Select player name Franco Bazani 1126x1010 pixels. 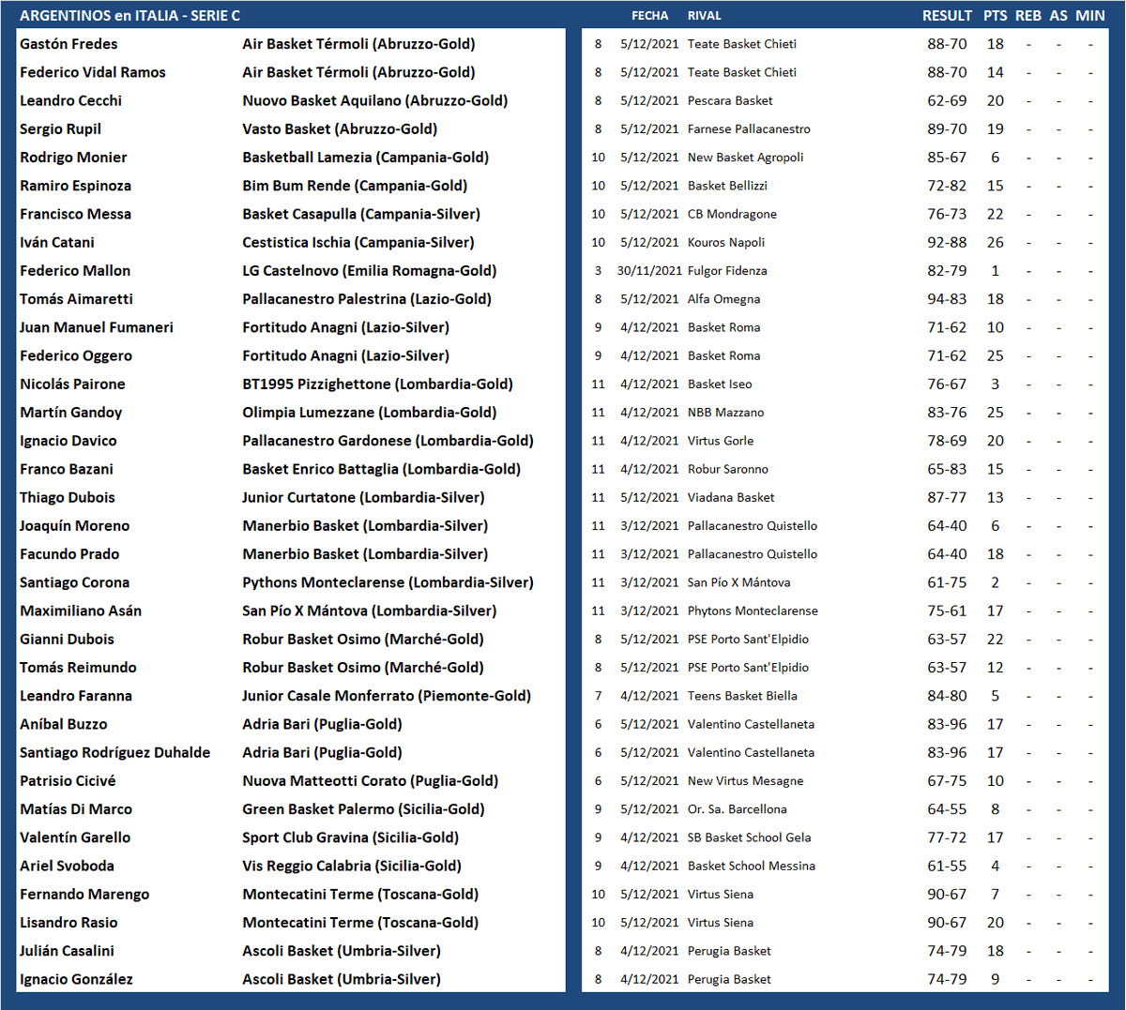(x=67, y=469)
